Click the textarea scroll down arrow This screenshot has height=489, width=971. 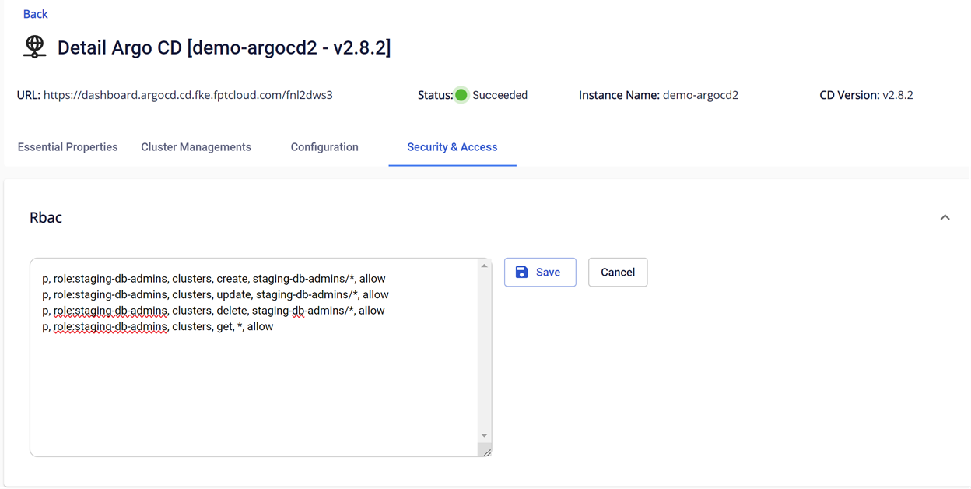click(x=484, y=435)
